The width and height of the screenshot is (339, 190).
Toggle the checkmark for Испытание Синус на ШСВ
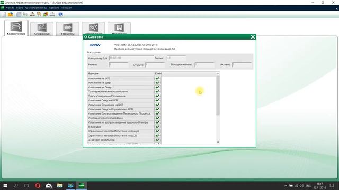[x=158, y=100]
